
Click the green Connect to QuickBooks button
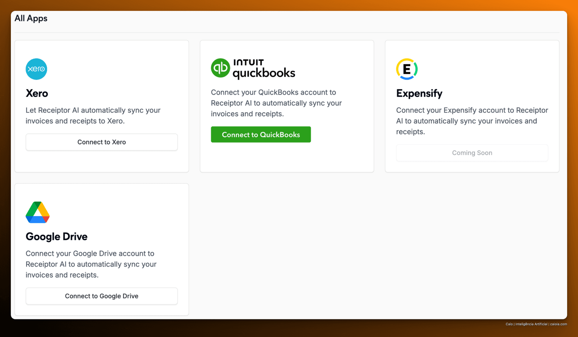click(261, 135)
